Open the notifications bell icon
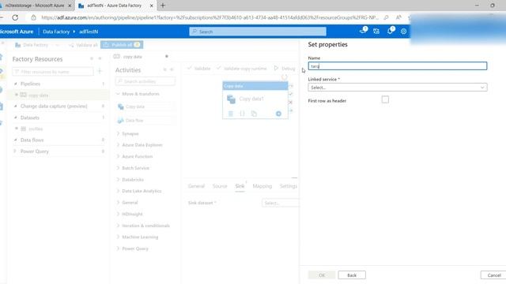 pyautogui.click(x=390, y=32)
